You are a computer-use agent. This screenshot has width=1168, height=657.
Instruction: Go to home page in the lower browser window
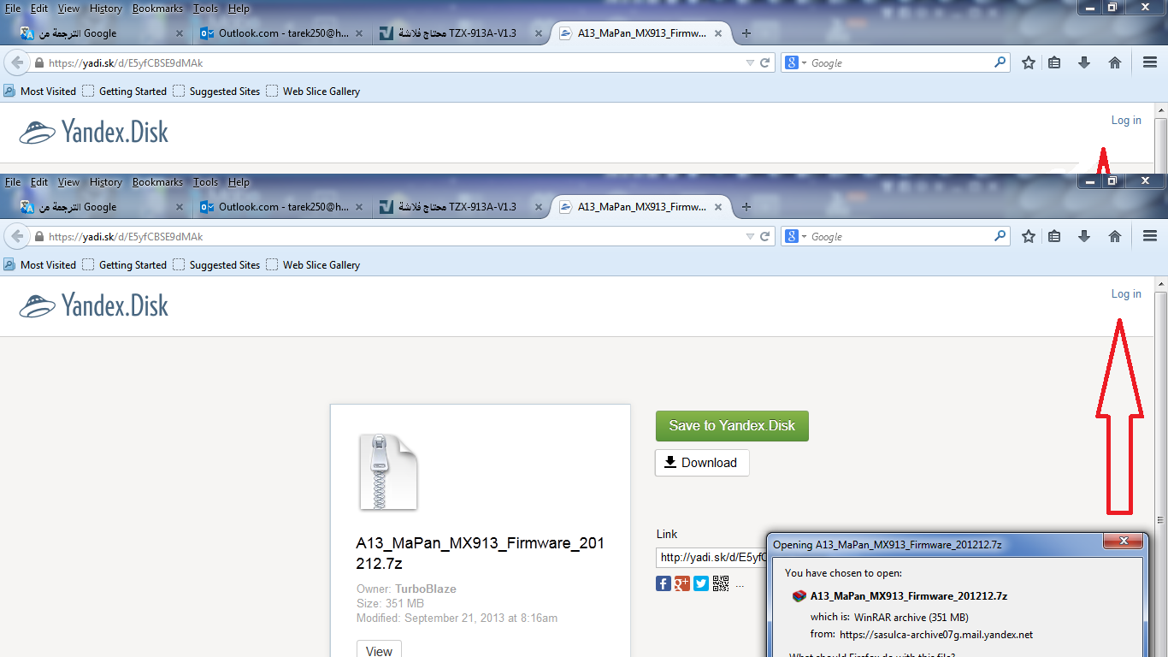click(x=1115, y=236)
